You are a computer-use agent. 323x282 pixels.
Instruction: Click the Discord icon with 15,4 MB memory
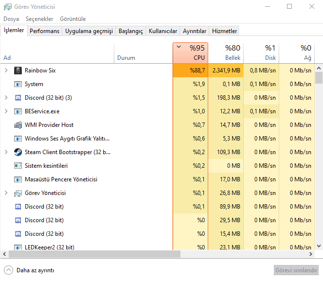point(18,234)
